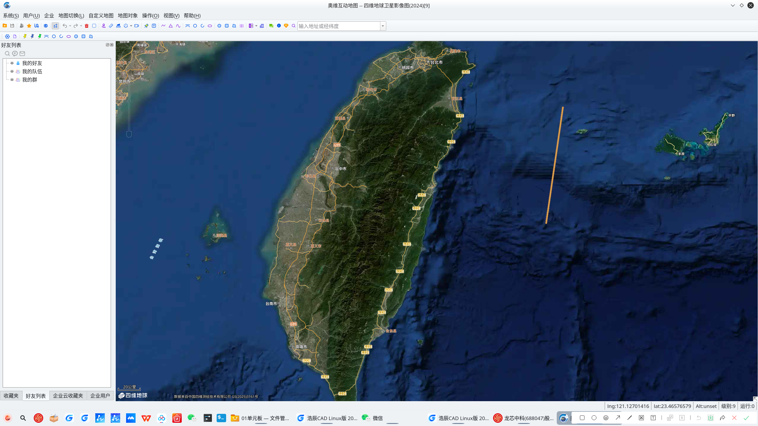Click the yellow star favorites icon
Image resolution: width=758 pixels, height=426 pixels.
tap(29, 26)
